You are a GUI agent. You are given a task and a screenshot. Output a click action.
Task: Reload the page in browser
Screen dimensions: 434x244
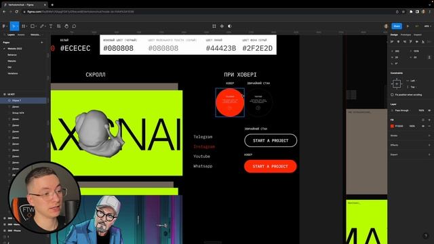[x=17, y=12]
